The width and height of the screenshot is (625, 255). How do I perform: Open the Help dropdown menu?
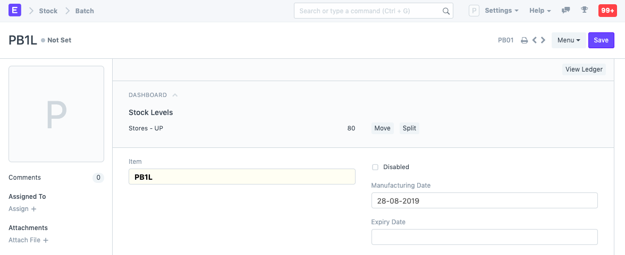coord(540,11)
